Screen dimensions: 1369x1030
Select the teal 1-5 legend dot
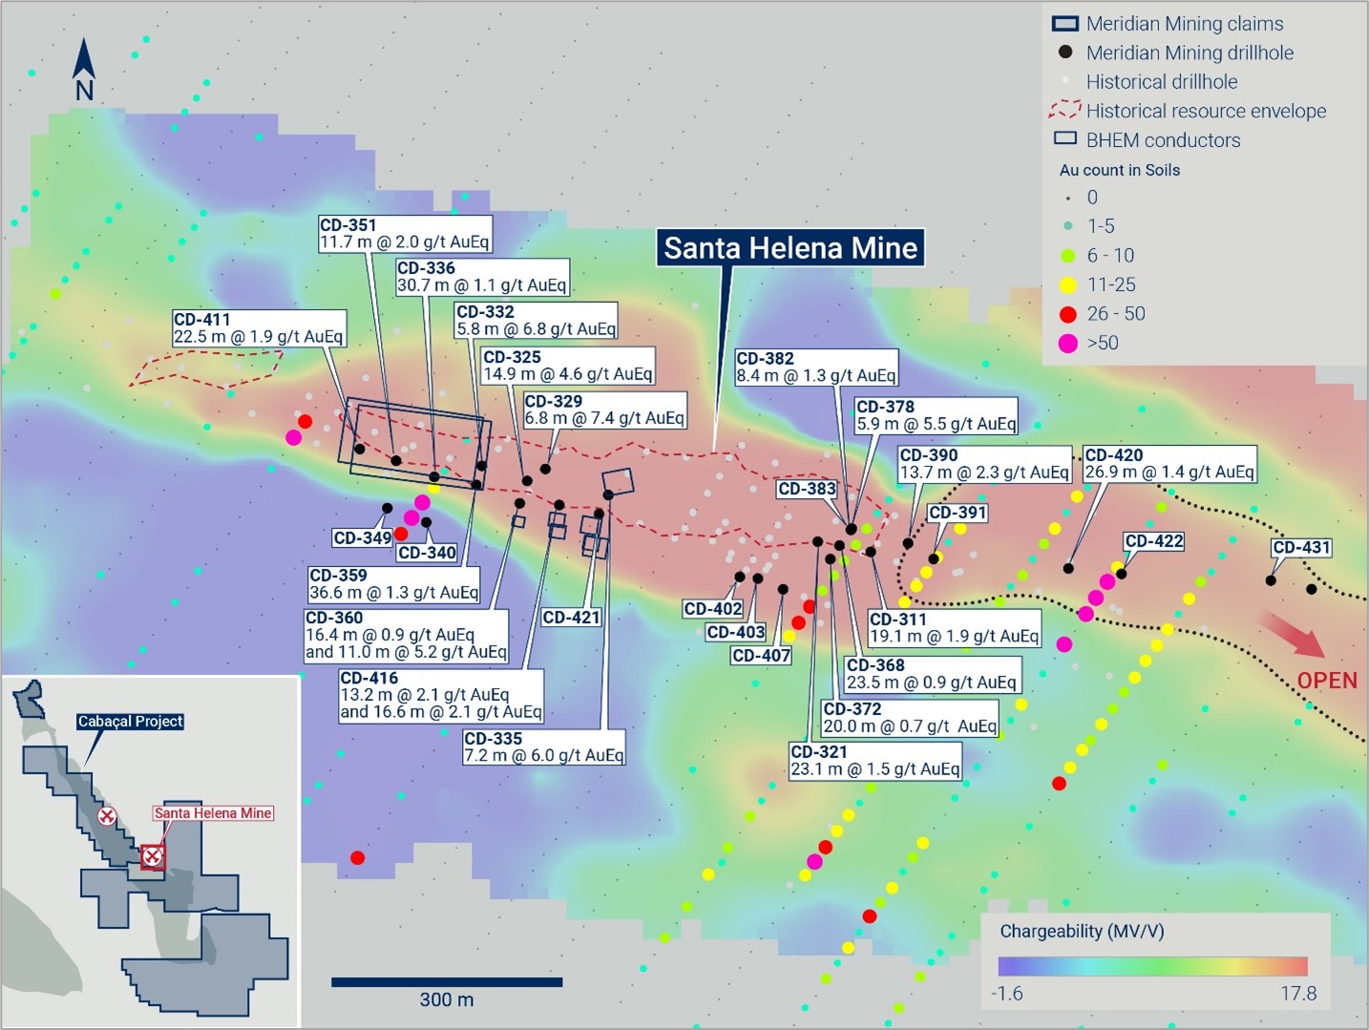(x=1067, y=226)
